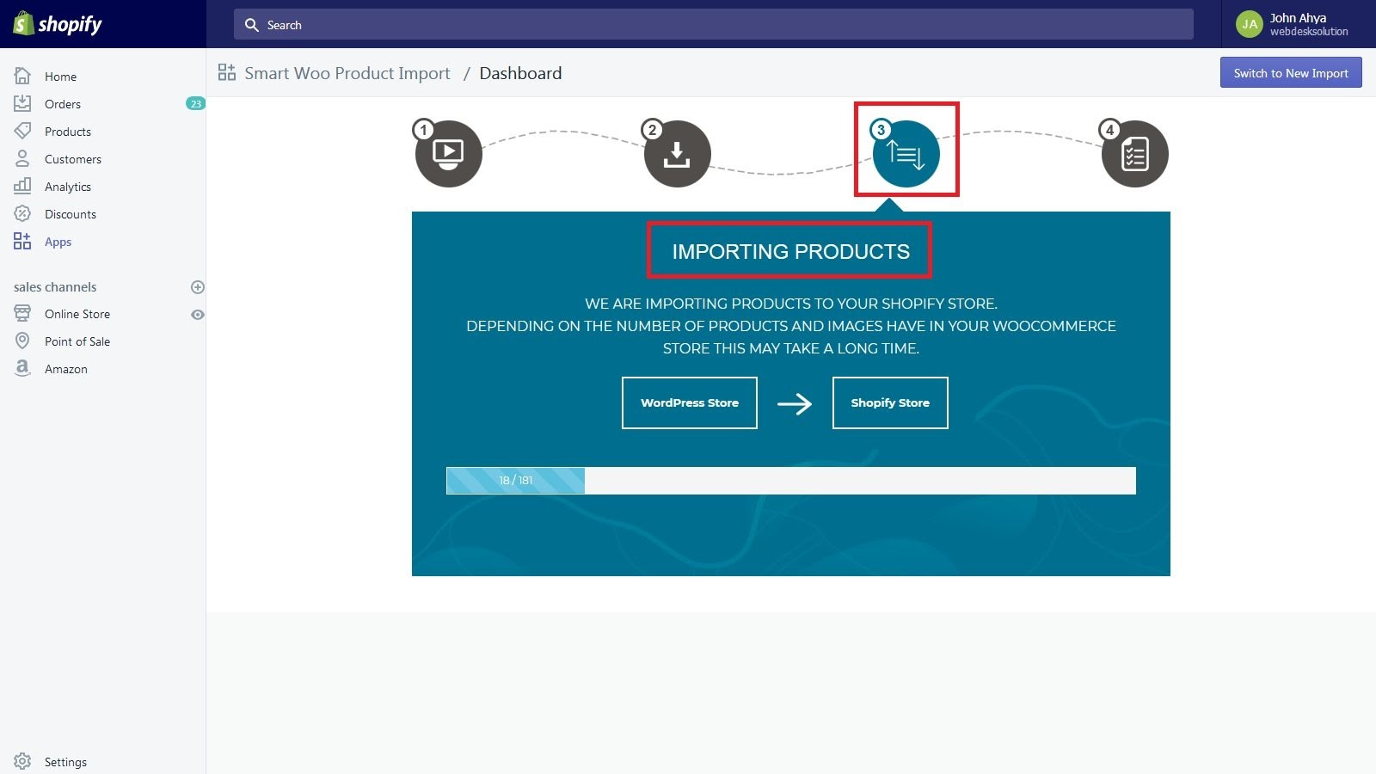Select step 3 importing products icon

[x=906, y=154]
